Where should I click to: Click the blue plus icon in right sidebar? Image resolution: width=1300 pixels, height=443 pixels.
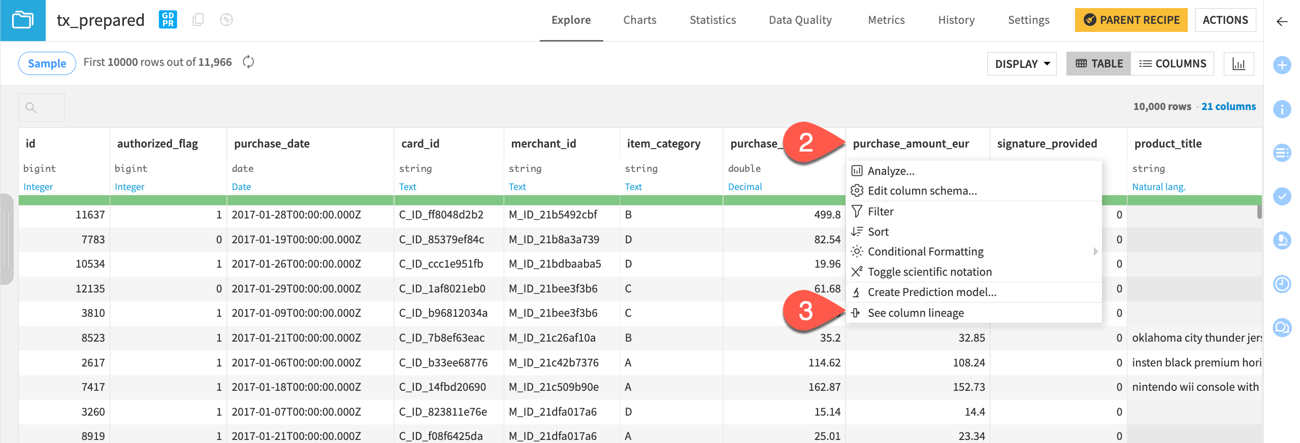pos(1282,65)
